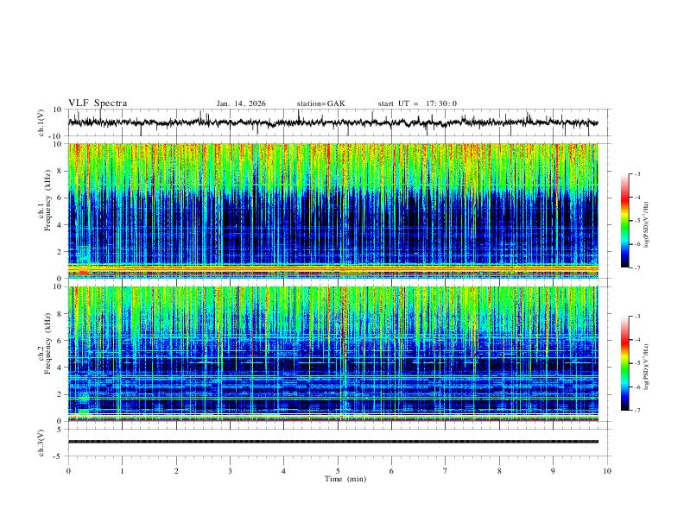The width and height of the screenshot is (684, 528).
Task: Click the '8' tick on the time axis
Action: click(499, 471)
